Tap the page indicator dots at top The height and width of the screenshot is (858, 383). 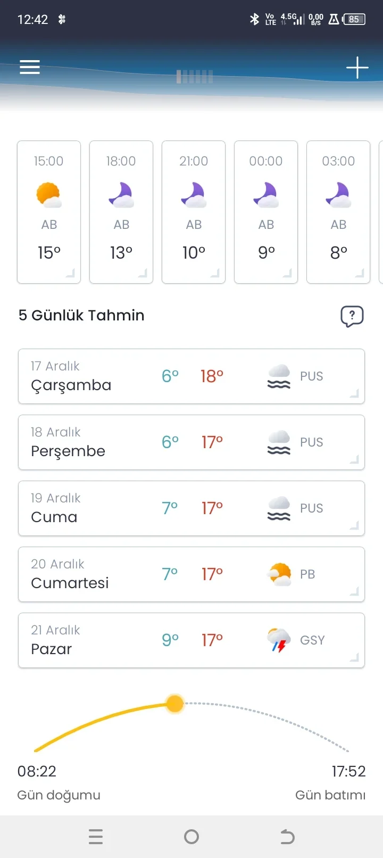click(x=195, y=77)
